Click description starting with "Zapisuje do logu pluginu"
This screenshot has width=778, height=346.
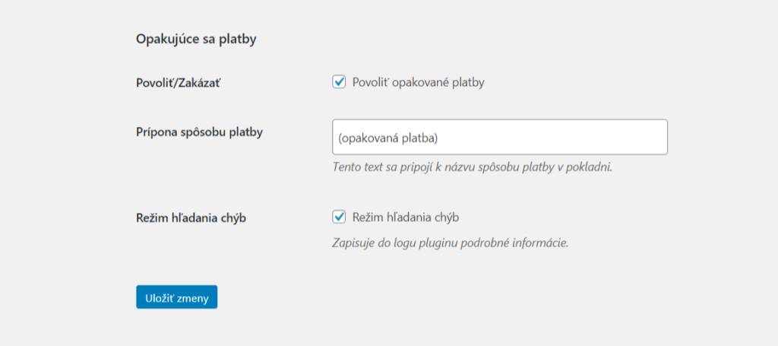pos(451,243)
